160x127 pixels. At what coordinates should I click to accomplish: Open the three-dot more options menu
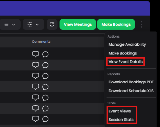(141, 24)
